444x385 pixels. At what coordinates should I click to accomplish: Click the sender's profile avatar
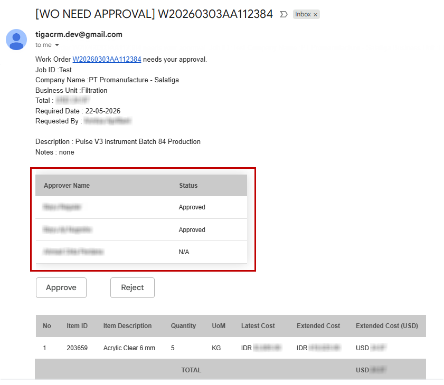16,40
